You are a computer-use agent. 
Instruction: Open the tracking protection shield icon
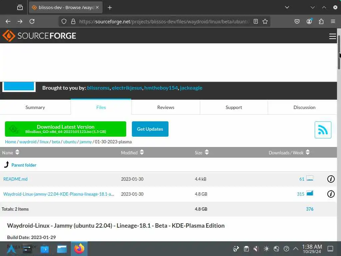click(64, 21)
